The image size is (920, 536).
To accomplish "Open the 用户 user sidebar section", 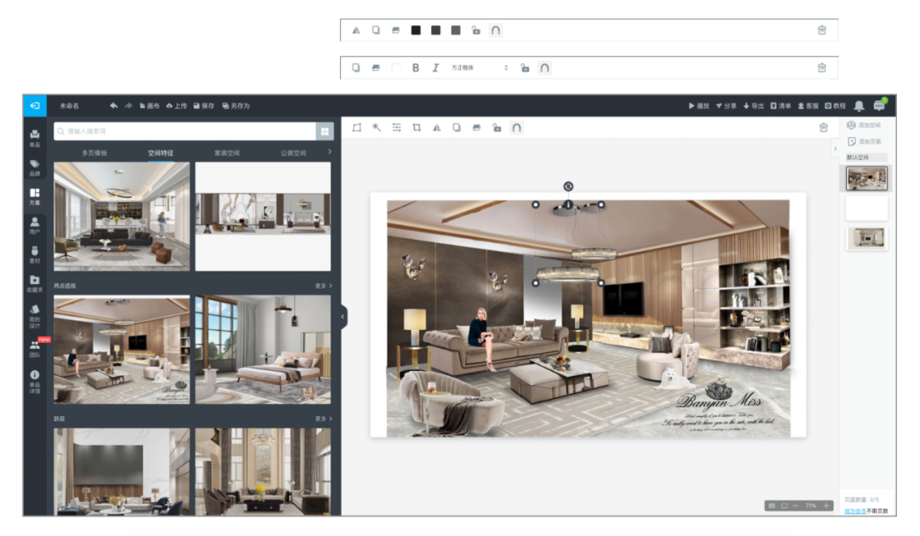I will tap(35, 225).
